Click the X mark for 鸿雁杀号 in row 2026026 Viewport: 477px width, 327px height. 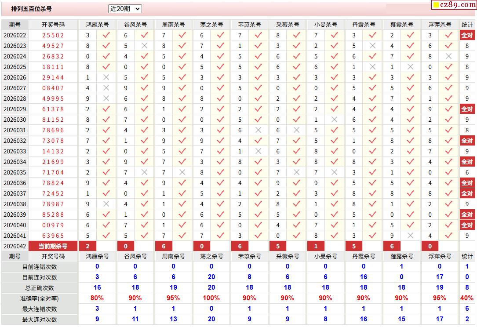coord(106,77)
